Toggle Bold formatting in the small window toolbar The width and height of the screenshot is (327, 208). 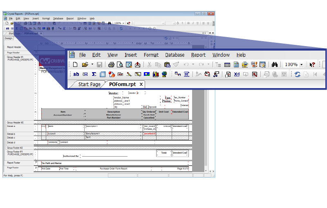click(188, 23)
